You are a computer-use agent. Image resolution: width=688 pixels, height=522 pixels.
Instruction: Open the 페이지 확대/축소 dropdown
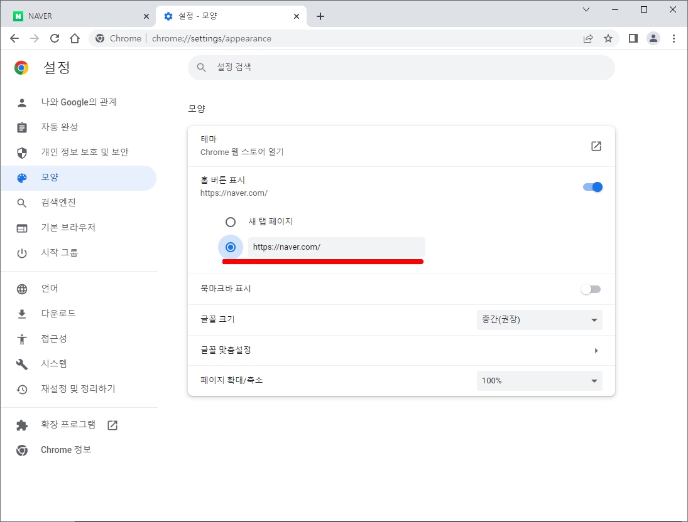click(x=538, y=381)
